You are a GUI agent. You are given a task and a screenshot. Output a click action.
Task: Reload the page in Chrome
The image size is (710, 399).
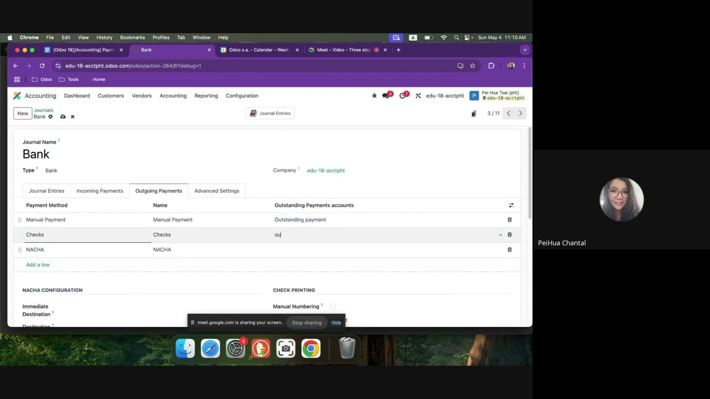point(42,65)
